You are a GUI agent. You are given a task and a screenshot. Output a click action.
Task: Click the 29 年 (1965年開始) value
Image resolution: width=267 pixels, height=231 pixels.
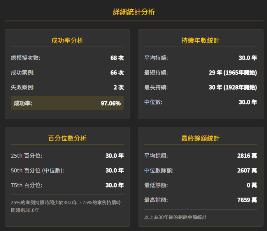click(233, 73)
